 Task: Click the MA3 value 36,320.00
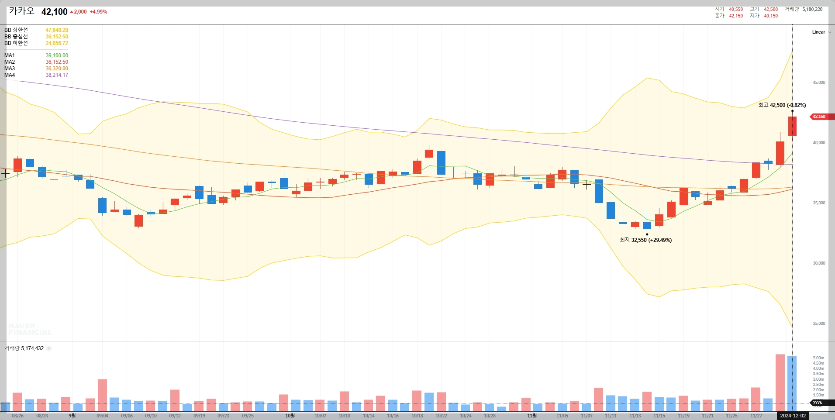pos(57,69)
